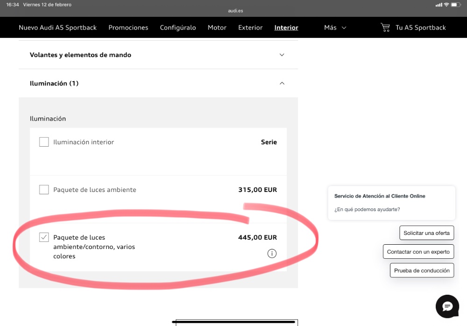Image resolution: width=467 pixels, height=326 pixels.
Task: Open the Configúralo menu item
Action: [178, 28]
